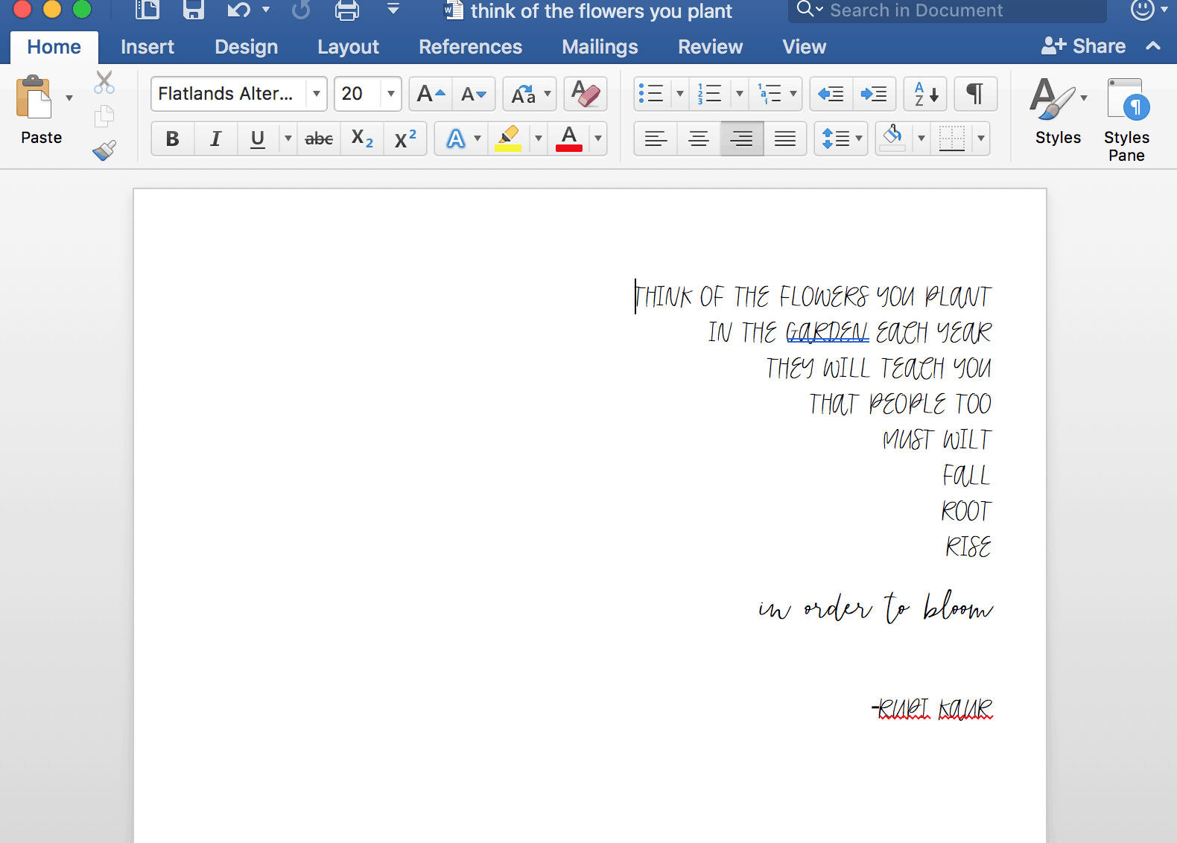Screen dimensions: 1177x843
Task: Expand bullet list style arrow
Action: coord(679,94)
